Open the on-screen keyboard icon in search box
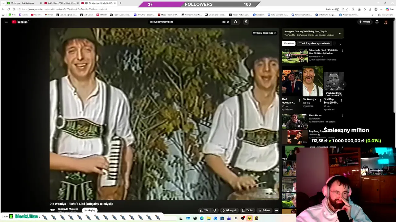Viewport: 396px width, 222px height. (x=224, y=22)
